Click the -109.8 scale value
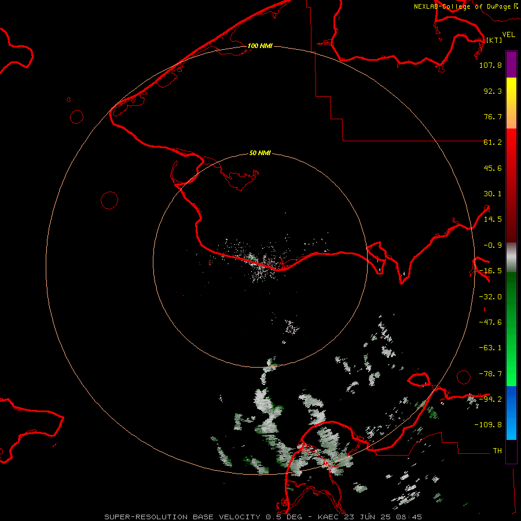The height and width of the screenshot is (521, 521). tap(488, 425)
